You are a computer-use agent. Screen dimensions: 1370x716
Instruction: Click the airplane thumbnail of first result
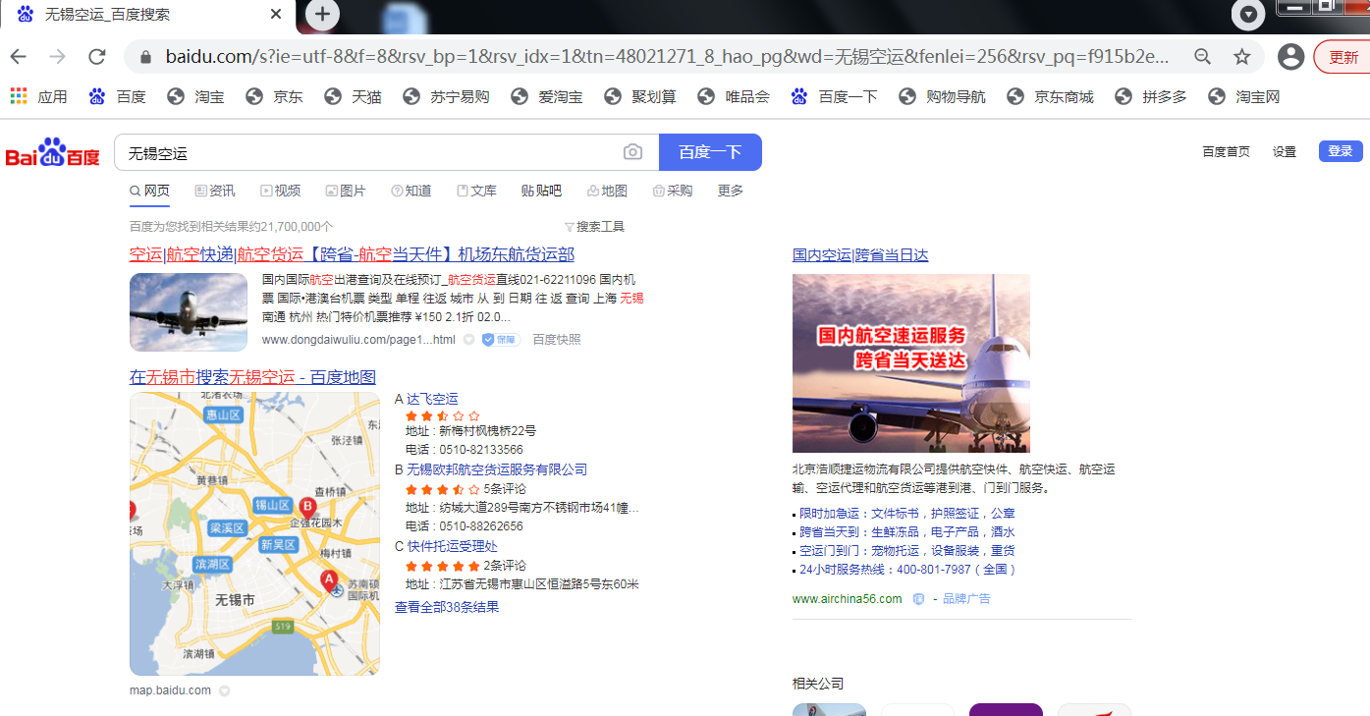(x=189, y=312)
